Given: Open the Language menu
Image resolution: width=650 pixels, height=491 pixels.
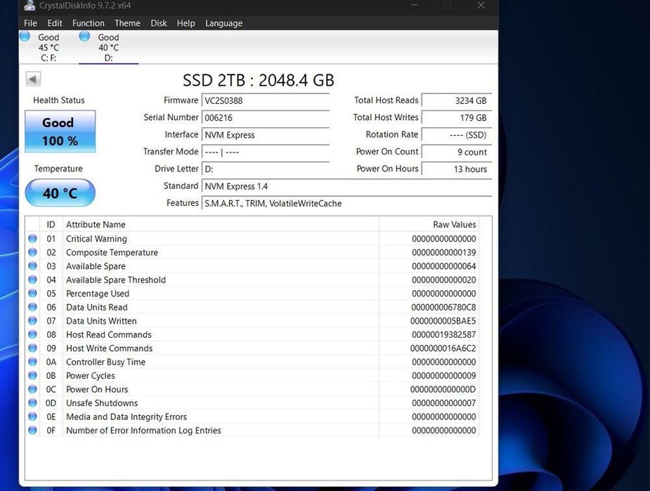Looking at the screenshot, I should pos(224,23).
